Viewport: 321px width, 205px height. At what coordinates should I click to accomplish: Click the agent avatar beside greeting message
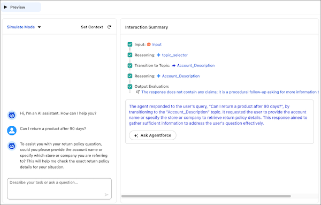pyautogui.click(x=12, y=115)
